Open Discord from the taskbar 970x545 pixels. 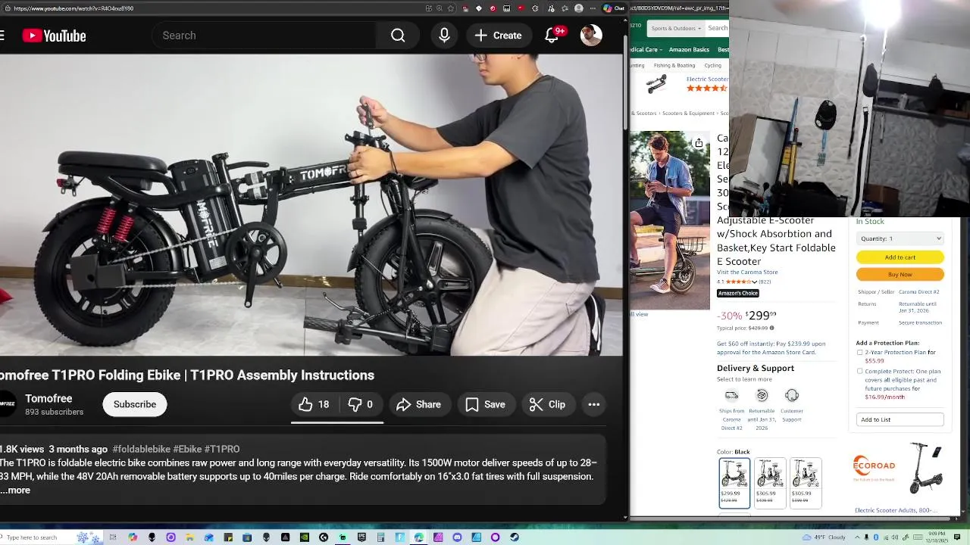tap(457, 537)
